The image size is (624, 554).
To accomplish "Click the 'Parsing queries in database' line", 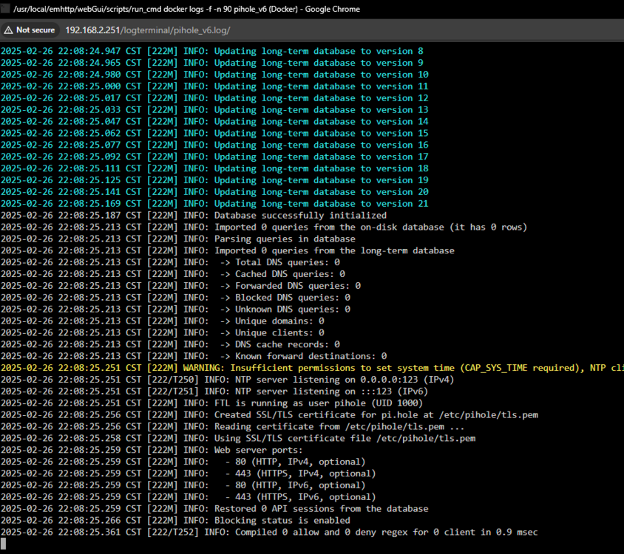I will click(178, 239).
